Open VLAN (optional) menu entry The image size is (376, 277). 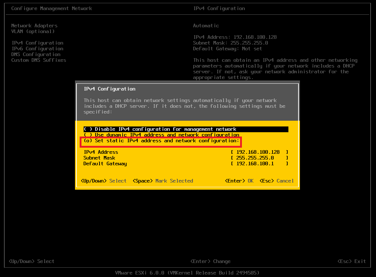tap(33, 31)
